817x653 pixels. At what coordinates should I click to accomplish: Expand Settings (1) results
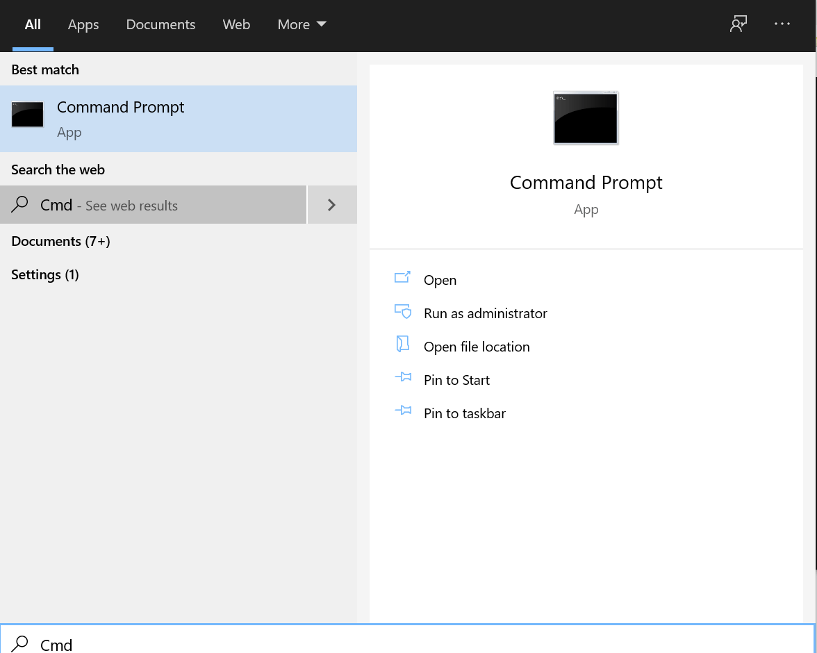pos(44,274)
